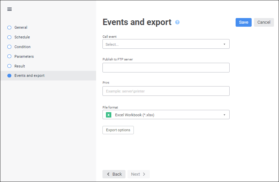Go Back to the previous step

pyautogui.click(x=114, y=174)
